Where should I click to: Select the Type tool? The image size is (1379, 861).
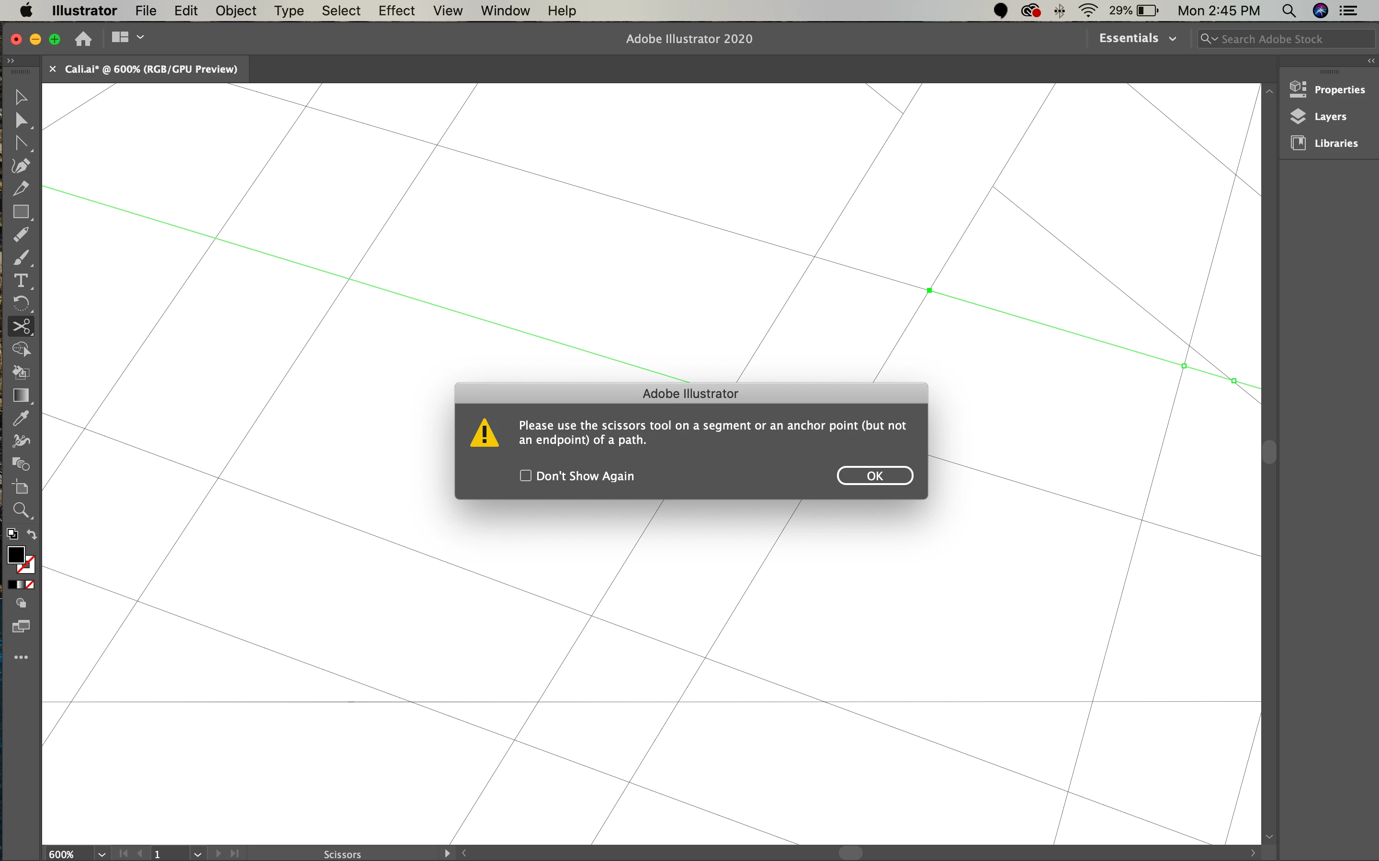coord(21,281)
